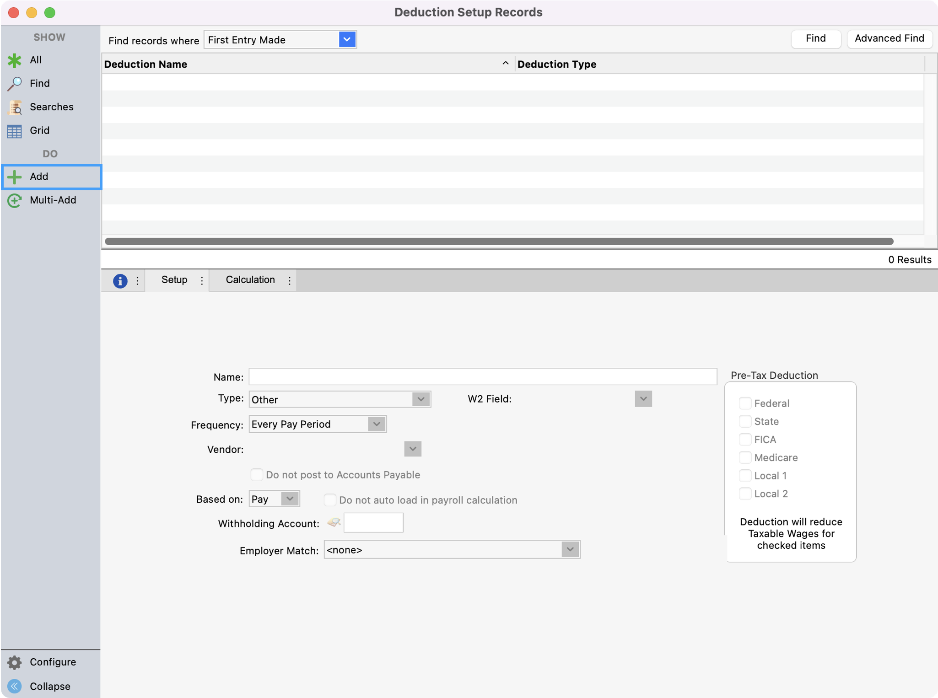The image size is (938, 698).
Task: Toggle Do not auto load in payroll calculation
Action: click(x=330, y=500)
